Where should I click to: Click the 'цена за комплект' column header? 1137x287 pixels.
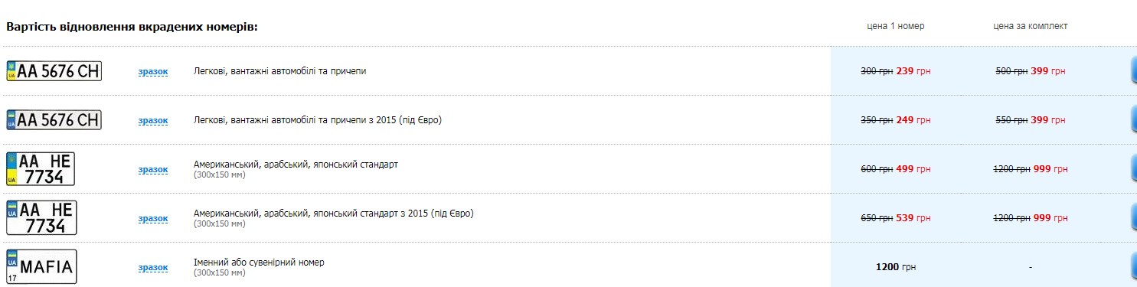(x=1031, y=26)
